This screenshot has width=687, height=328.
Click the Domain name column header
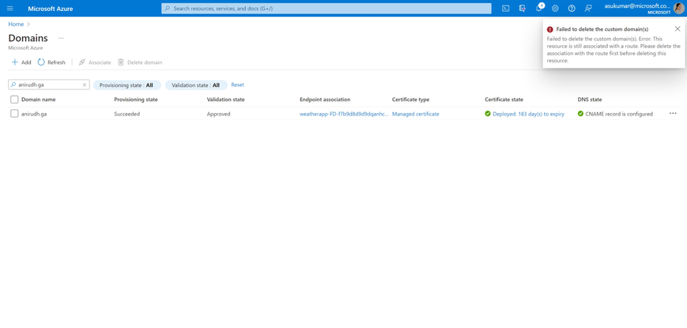click(39, 100)
